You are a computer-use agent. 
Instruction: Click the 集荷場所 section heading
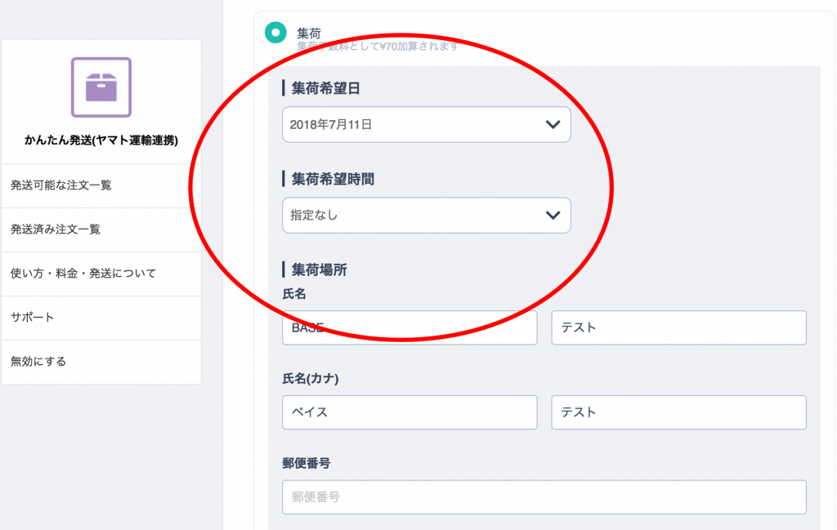(319, 269)
